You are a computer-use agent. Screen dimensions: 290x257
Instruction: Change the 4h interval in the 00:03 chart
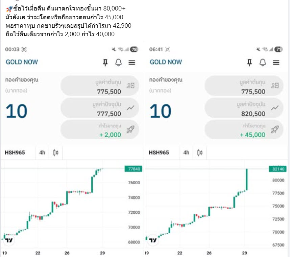(42, 153)
